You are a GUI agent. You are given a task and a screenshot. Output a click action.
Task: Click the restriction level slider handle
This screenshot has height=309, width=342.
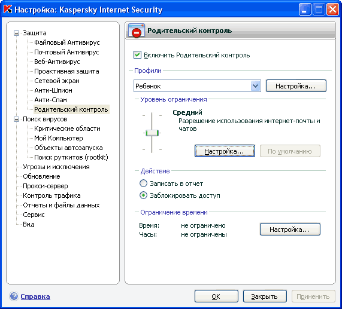point(152,133)
